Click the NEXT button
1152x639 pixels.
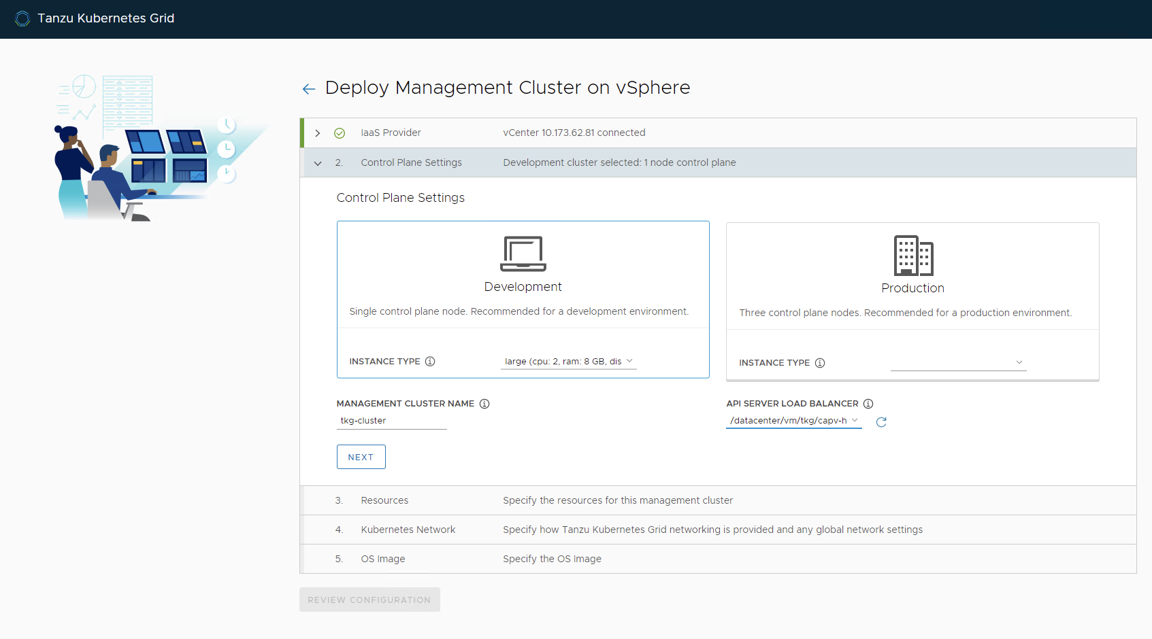pos(361,457)
